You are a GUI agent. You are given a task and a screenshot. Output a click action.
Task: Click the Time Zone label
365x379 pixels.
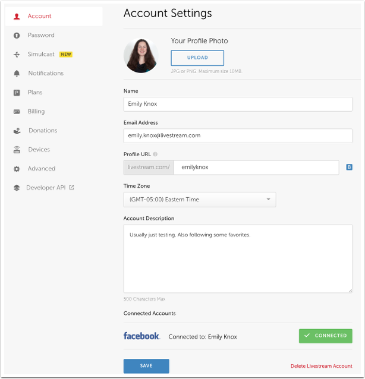tap(137, 186)
